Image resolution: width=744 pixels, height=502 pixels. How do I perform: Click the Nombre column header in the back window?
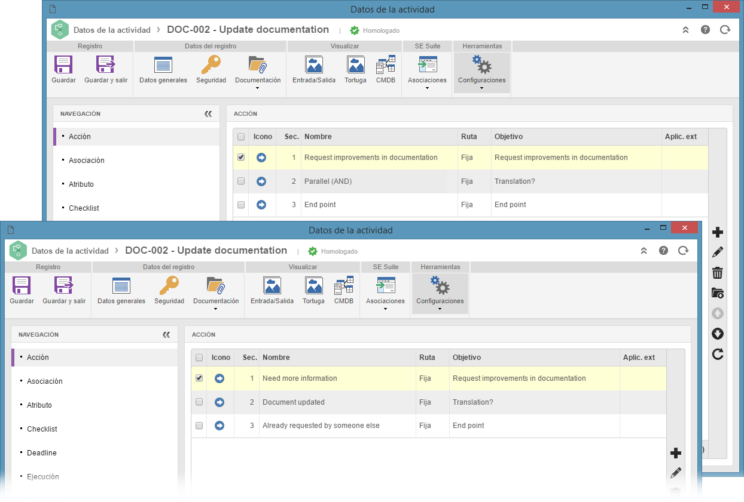point(379,137)
